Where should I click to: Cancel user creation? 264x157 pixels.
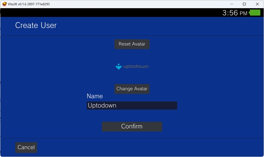[26, 148]
